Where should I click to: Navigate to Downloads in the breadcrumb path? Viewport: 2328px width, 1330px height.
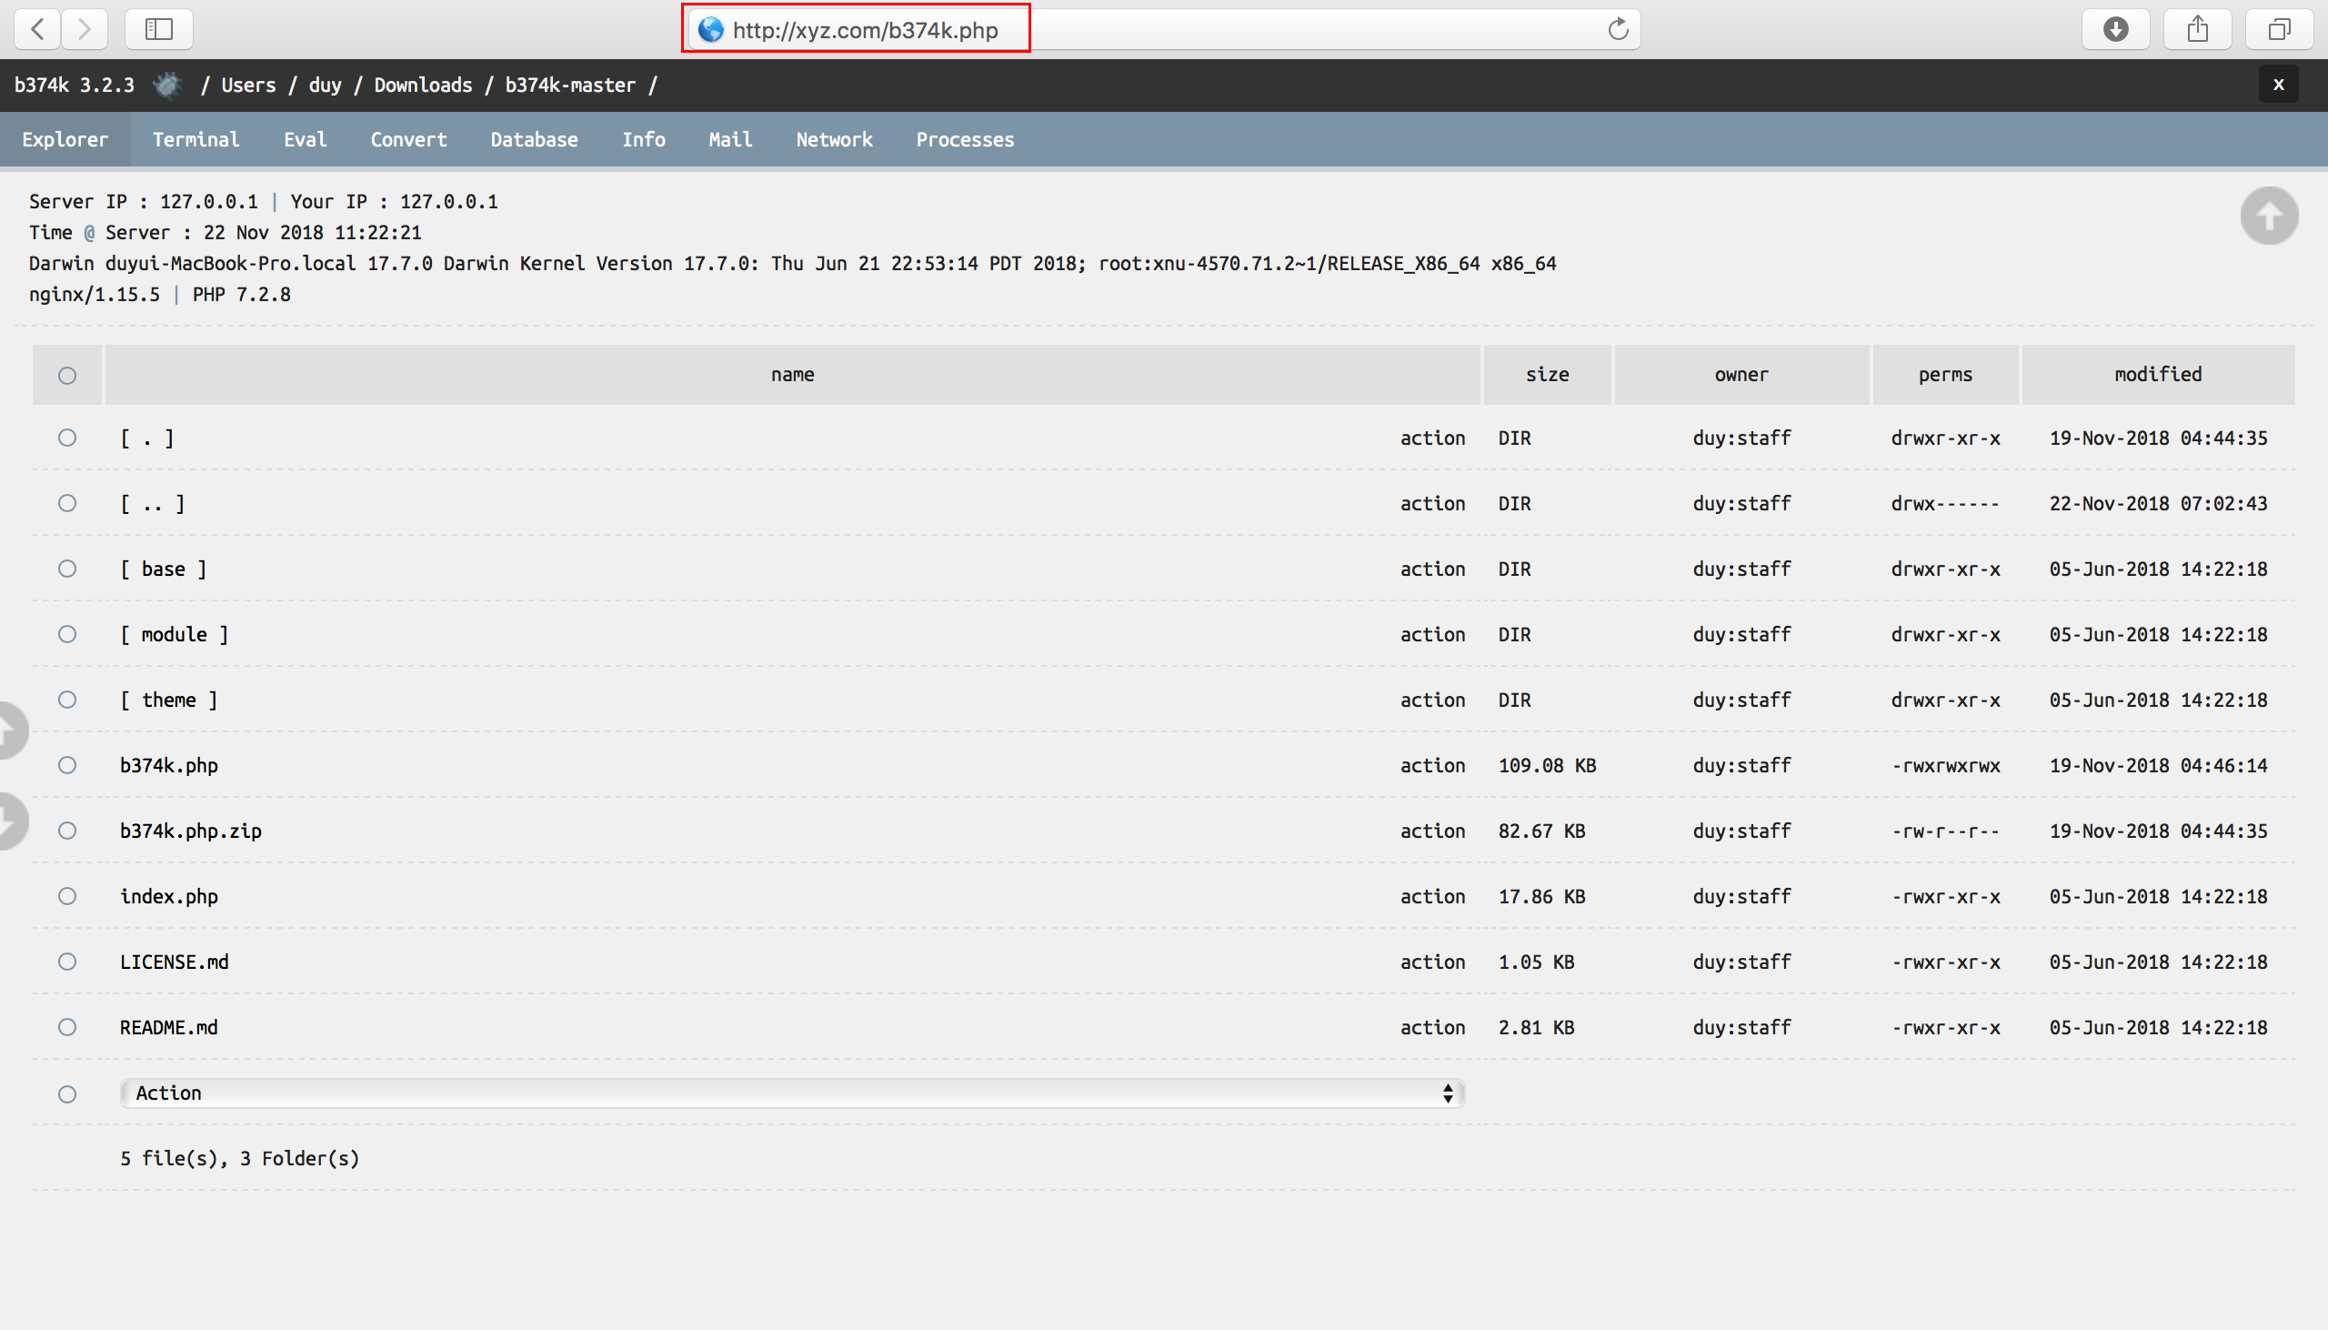423,85
